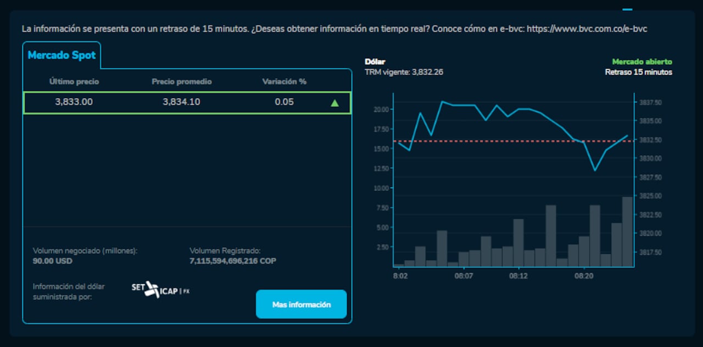Click the Mercado abierto status label

641,62
